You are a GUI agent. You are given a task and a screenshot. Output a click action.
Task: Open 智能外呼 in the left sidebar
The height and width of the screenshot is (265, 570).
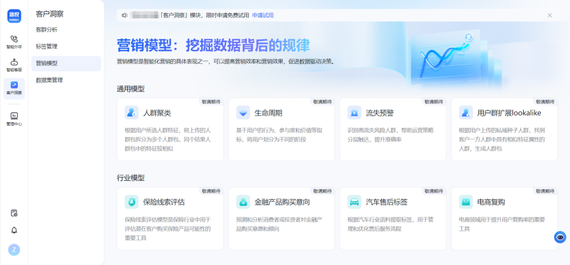pos(14,41)
